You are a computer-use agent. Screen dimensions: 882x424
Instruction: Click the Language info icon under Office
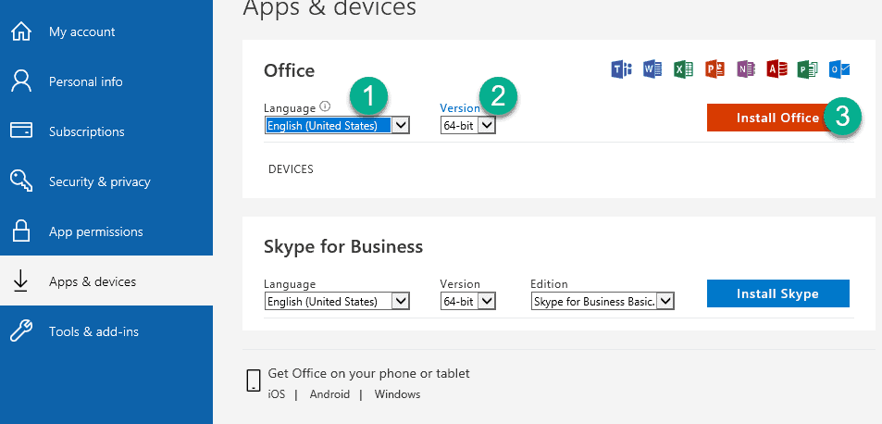325,106
